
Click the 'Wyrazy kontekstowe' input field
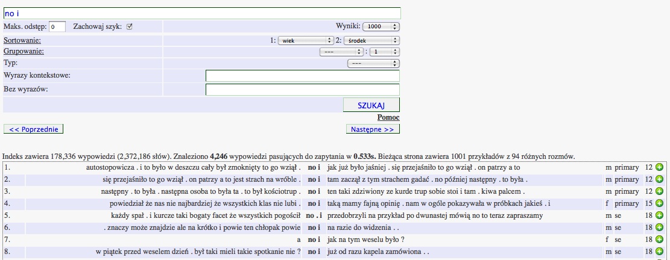303,76
